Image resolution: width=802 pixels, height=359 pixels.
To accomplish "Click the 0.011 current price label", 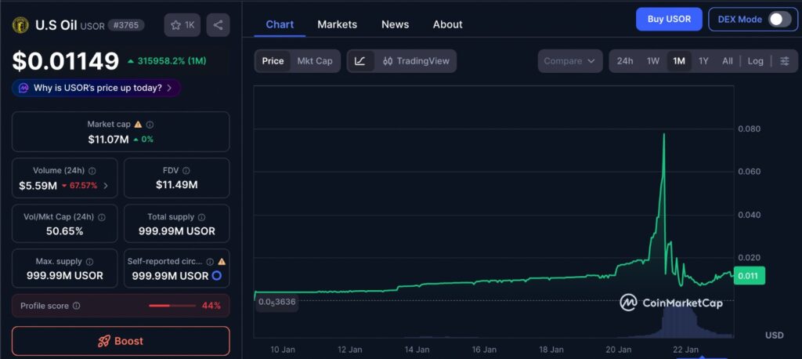I will point(749,276).
